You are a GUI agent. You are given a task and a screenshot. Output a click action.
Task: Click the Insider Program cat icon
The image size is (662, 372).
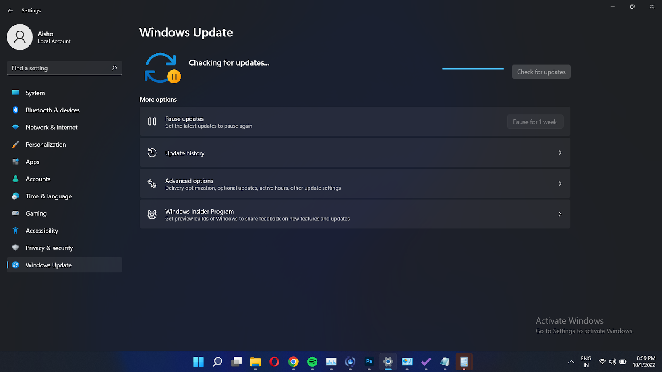point(152,214)
